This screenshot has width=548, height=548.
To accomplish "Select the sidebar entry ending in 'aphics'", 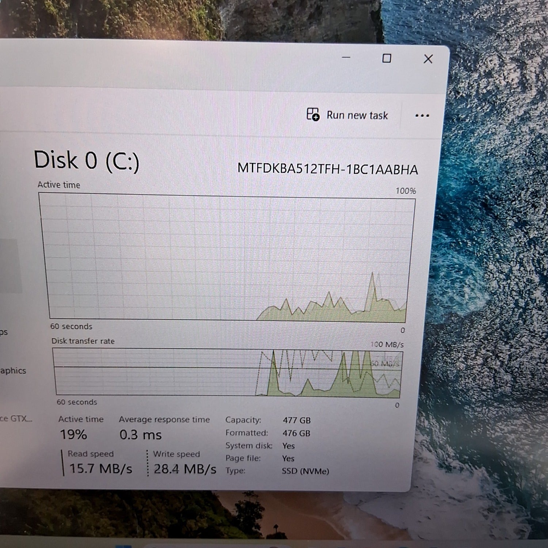I will coord(13,370).
